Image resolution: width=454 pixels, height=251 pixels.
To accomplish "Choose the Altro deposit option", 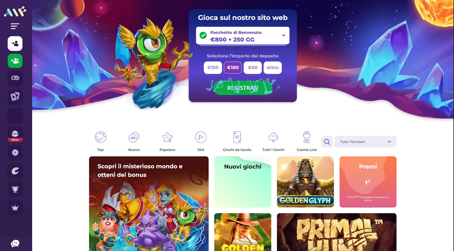I will coord(272,68).
